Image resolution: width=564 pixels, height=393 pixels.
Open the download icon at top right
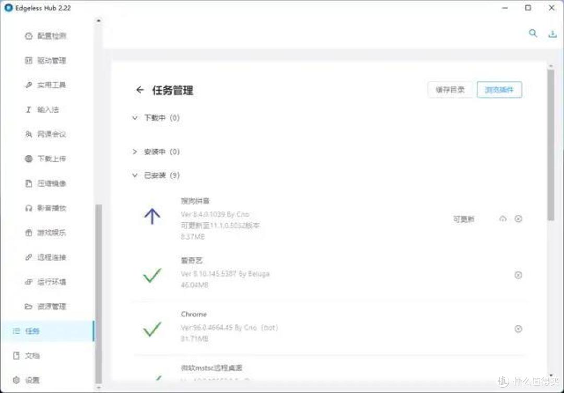tap(553, 34)
